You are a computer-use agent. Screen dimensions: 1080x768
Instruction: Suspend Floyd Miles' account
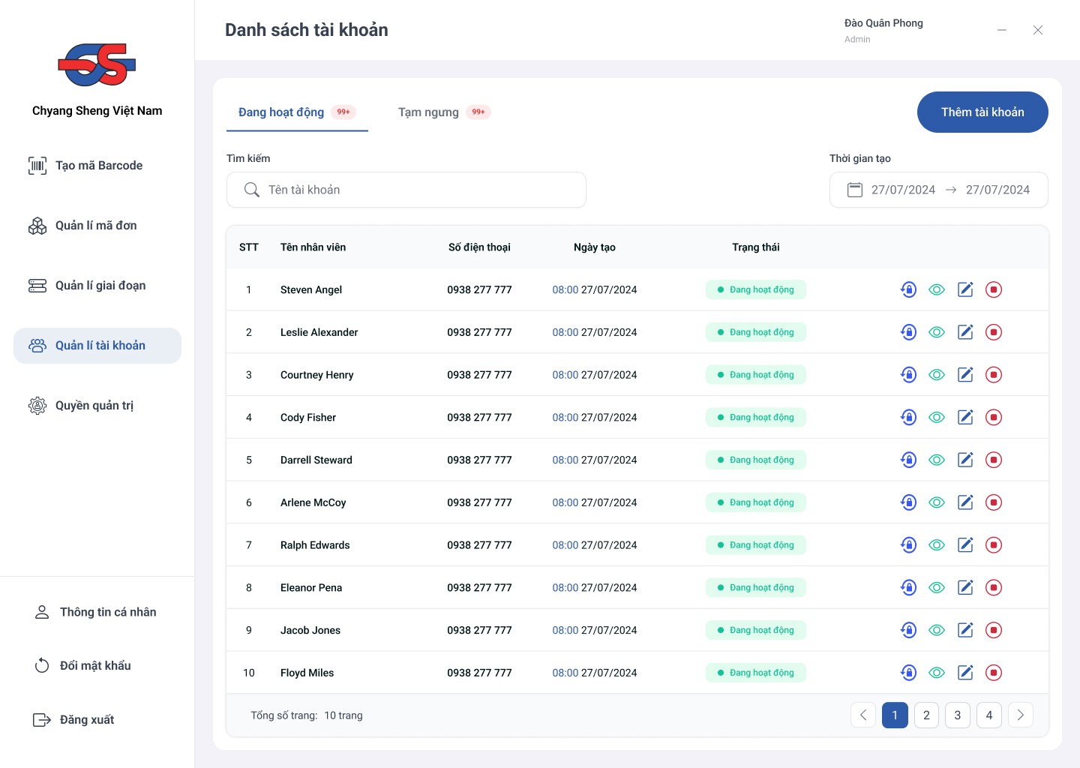click(x=994, y=673)
